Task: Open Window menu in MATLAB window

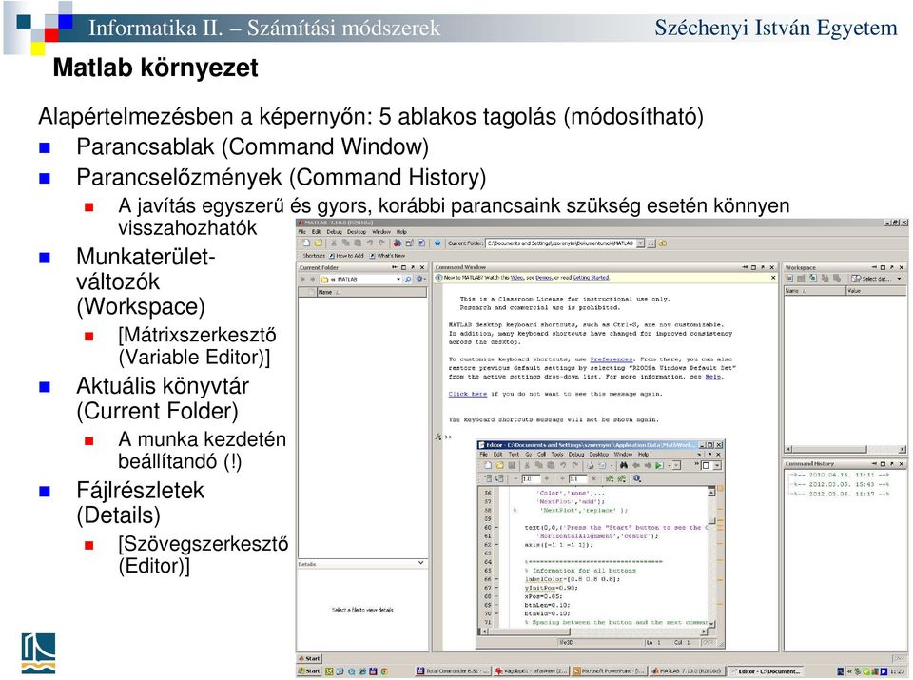Action: click(381, 232)
